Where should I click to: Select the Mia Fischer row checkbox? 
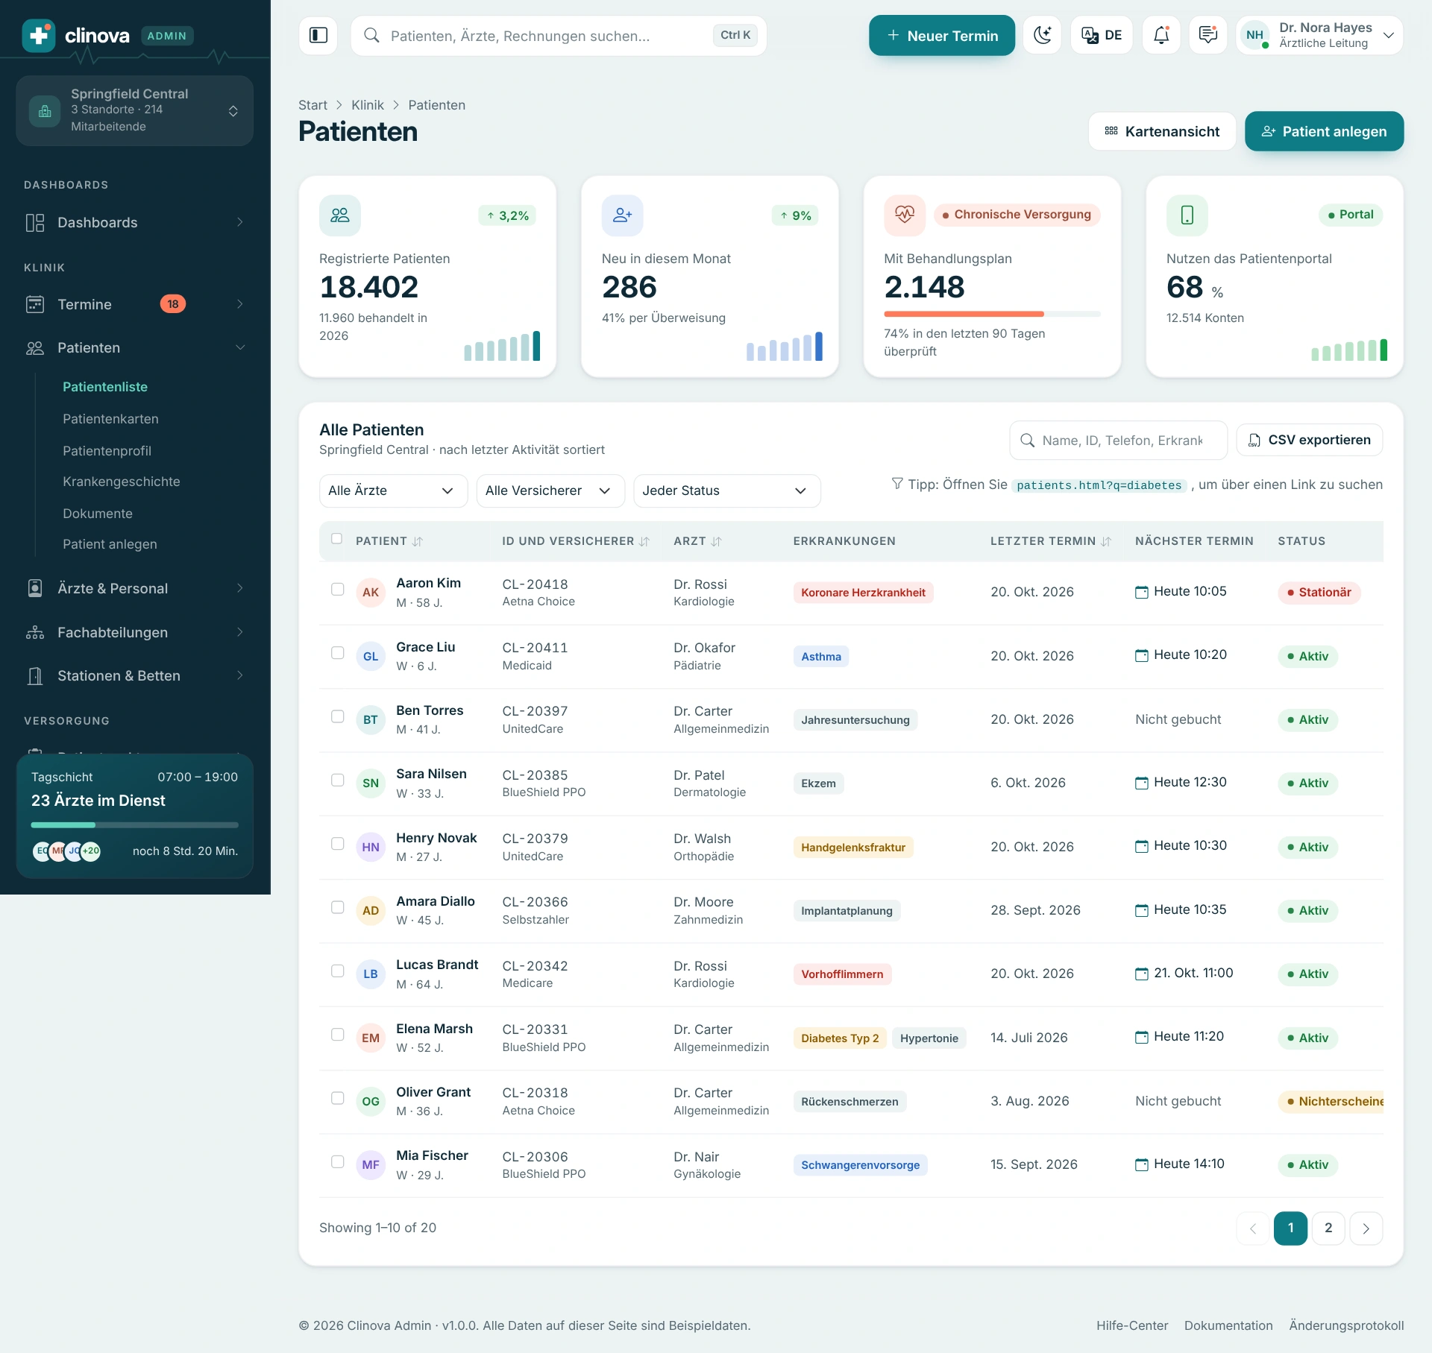tap(338, 1162)
